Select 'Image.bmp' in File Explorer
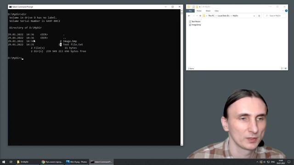Viewport: 294px width, 165px height. tap(195, 25)
